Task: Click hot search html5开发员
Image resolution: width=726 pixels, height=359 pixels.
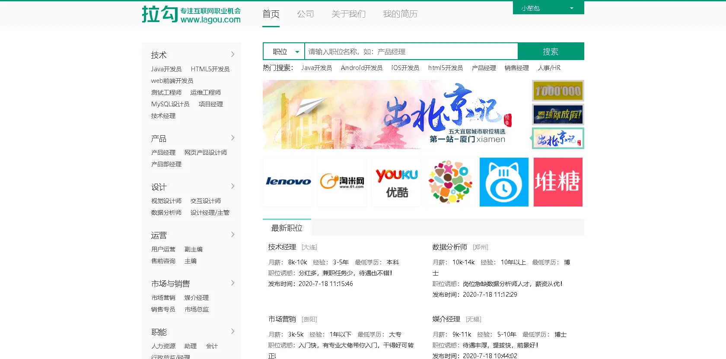Action: click(446, 68)
